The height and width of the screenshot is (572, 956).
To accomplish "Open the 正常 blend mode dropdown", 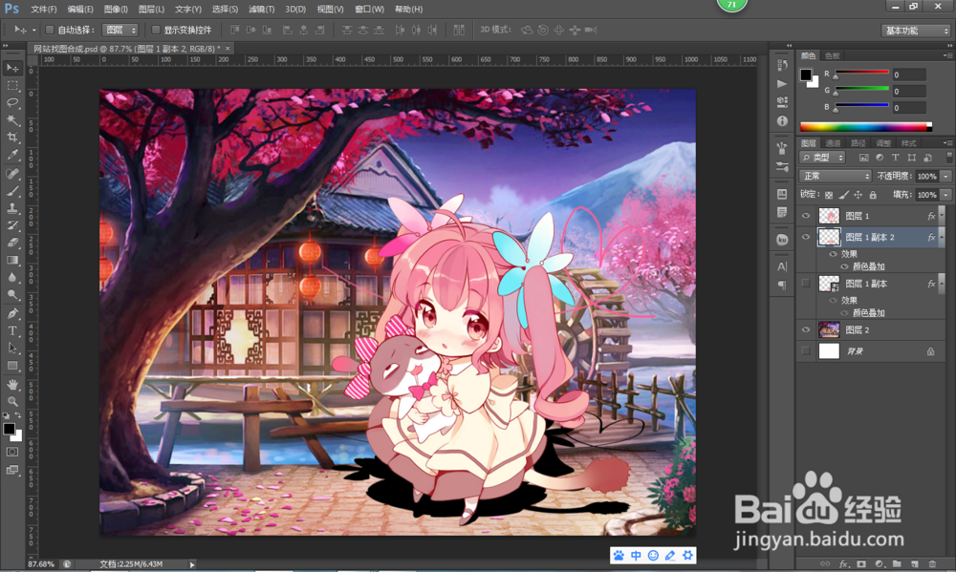I will click(836, 176).
